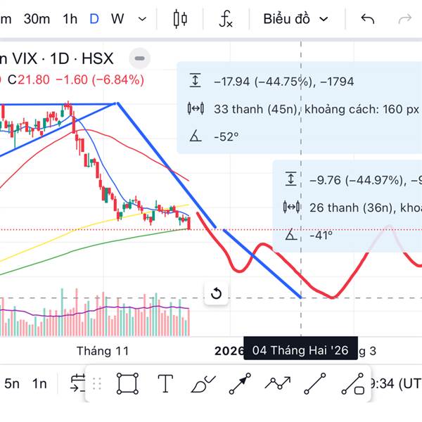
Task: Select the Text tool
Action: [x=165, y=384]
